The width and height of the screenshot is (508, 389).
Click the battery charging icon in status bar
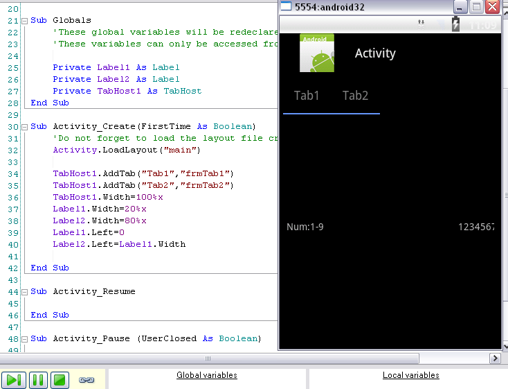(455, 24)
